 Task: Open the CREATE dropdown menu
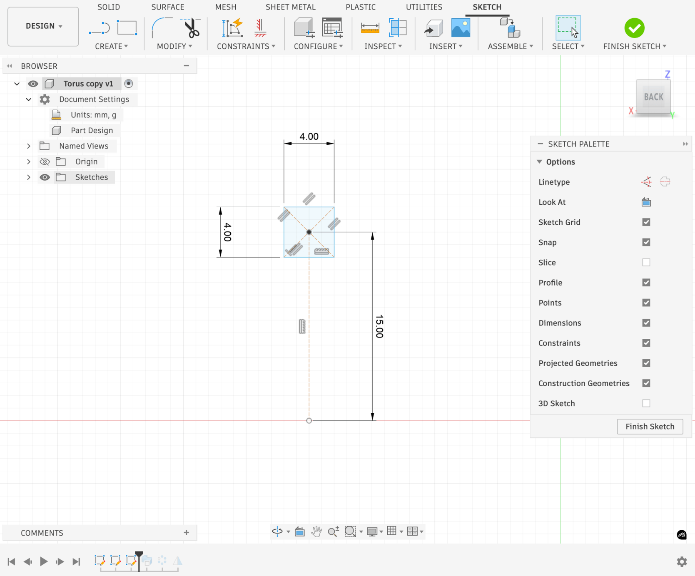click(x=111, y=46)
